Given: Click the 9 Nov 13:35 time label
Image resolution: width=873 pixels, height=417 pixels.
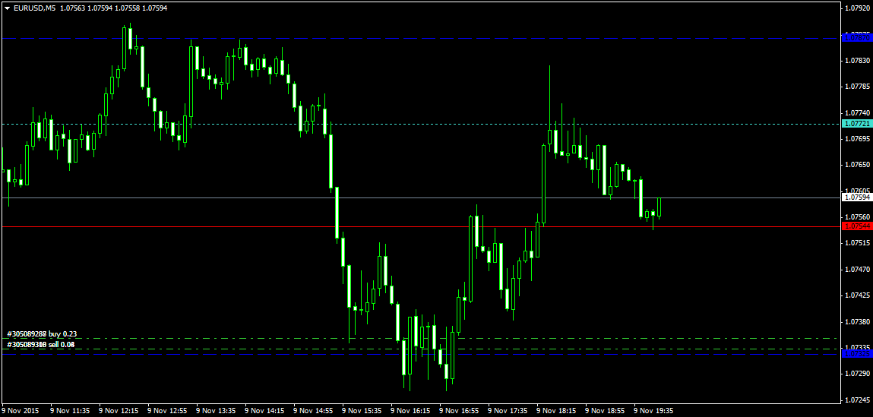Looking at the screenshot, I should click(216, 410).
